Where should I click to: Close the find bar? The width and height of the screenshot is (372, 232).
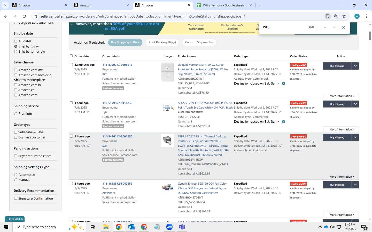point(343,27)
